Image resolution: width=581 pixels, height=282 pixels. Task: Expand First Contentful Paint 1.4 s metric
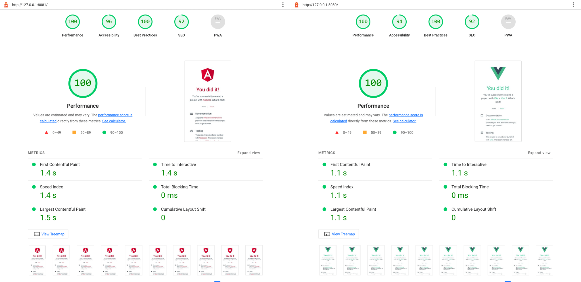pos(85,169)
